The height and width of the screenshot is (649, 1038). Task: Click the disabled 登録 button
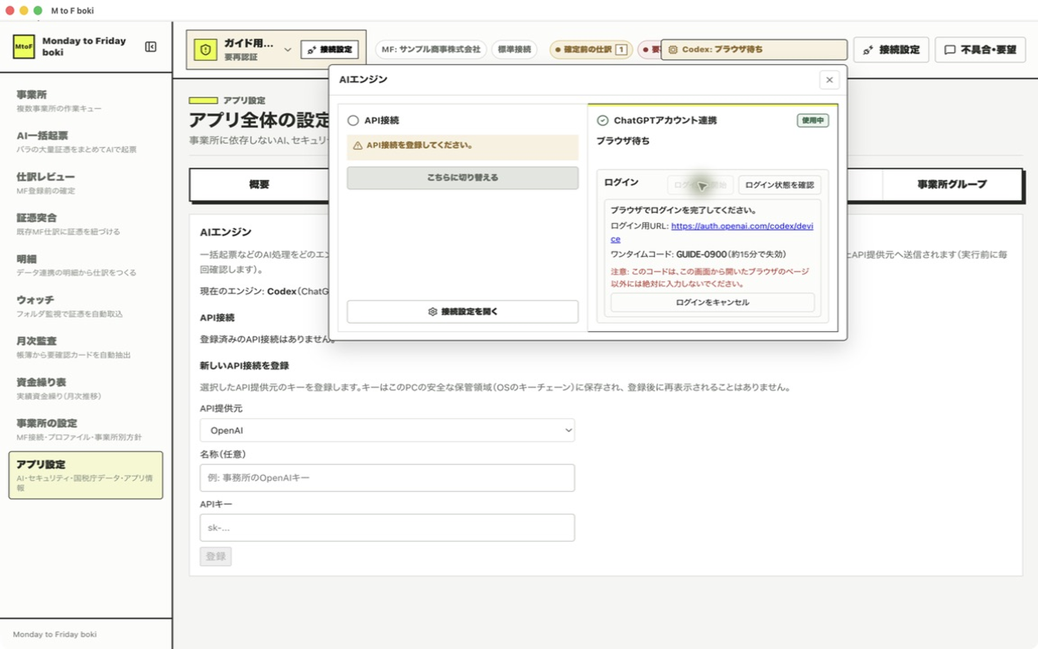click(216, 557)
